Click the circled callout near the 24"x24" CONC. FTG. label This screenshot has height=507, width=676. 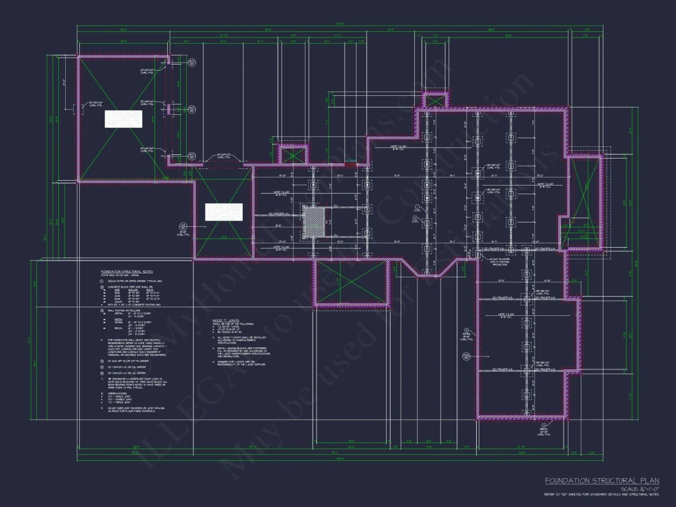tap(192, 156)
